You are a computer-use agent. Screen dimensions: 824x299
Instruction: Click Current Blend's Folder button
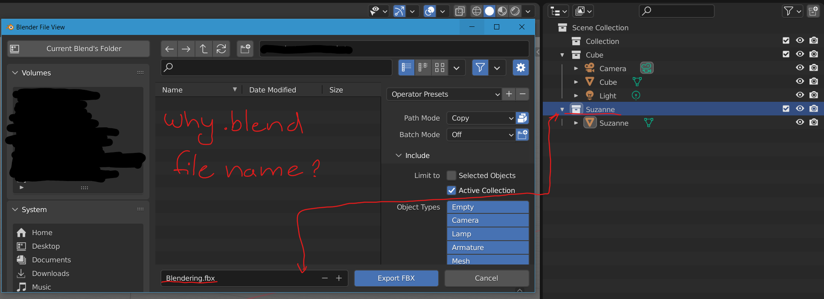[79, 49]
